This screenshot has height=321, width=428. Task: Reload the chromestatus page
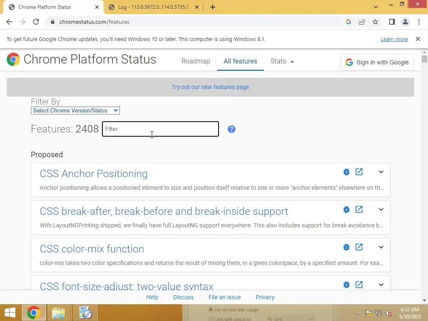36,22
